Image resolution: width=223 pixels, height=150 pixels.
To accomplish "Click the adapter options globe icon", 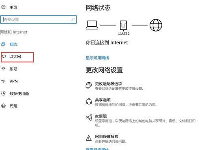I will tap(89, 85).
